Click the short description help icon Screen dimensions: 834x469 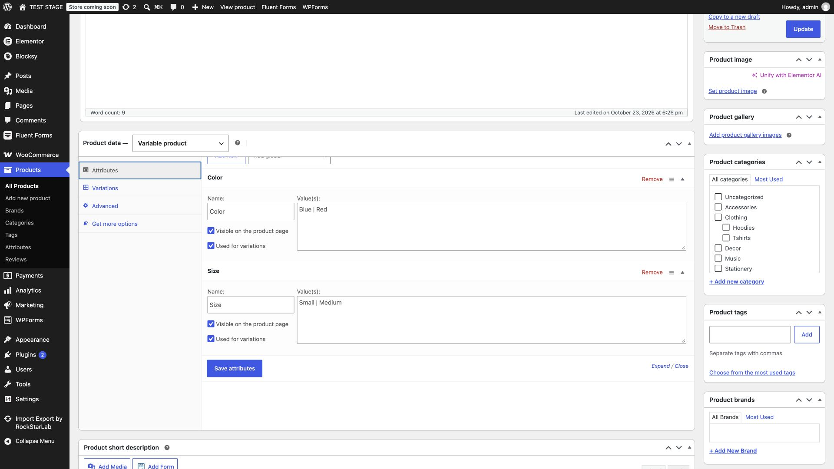tap(167, 448)
